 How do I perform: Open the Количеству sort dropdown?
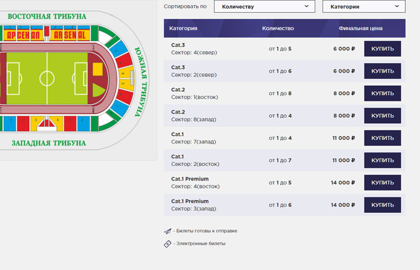265,7
